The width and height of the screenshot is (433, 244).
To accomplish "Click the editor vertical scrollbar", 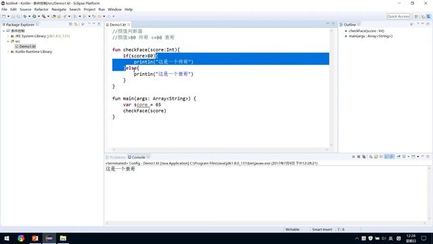I will (x=332, y=87).
